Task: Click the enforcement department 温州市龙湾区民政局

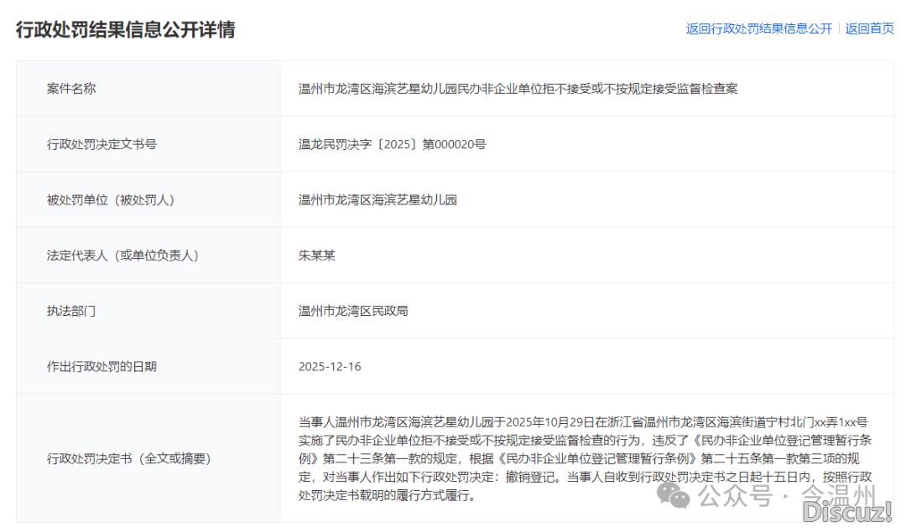Action: point(353,311)
